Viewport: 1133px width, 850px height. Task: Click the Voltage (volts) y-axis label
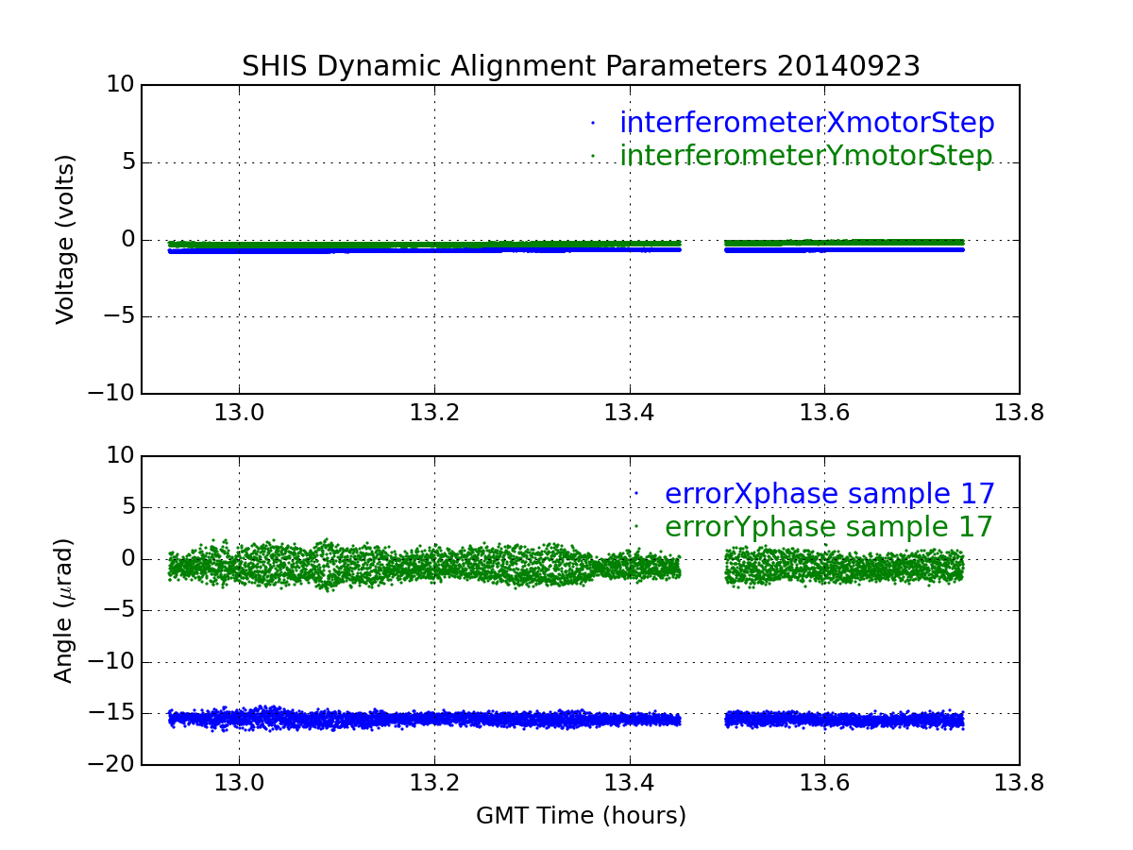pos(65,239)
